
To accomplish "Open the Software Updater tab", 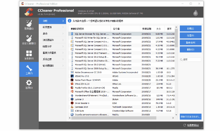I will coord(52,27).
